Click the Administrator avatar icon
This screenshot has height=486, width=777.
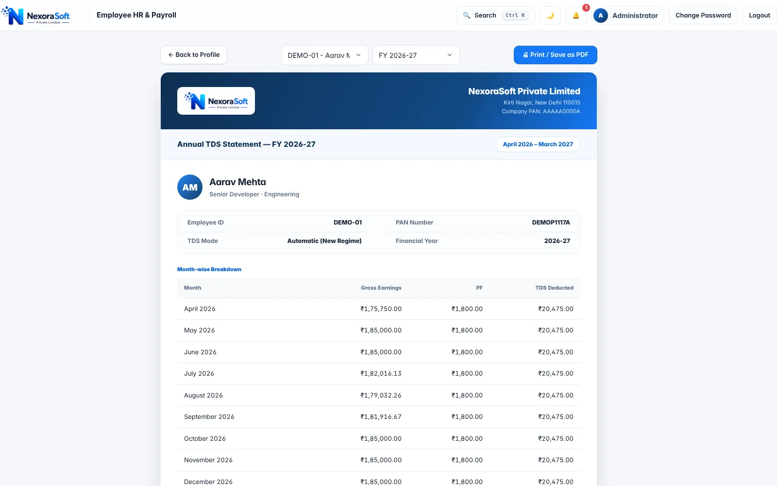click(x=601, y=16)
